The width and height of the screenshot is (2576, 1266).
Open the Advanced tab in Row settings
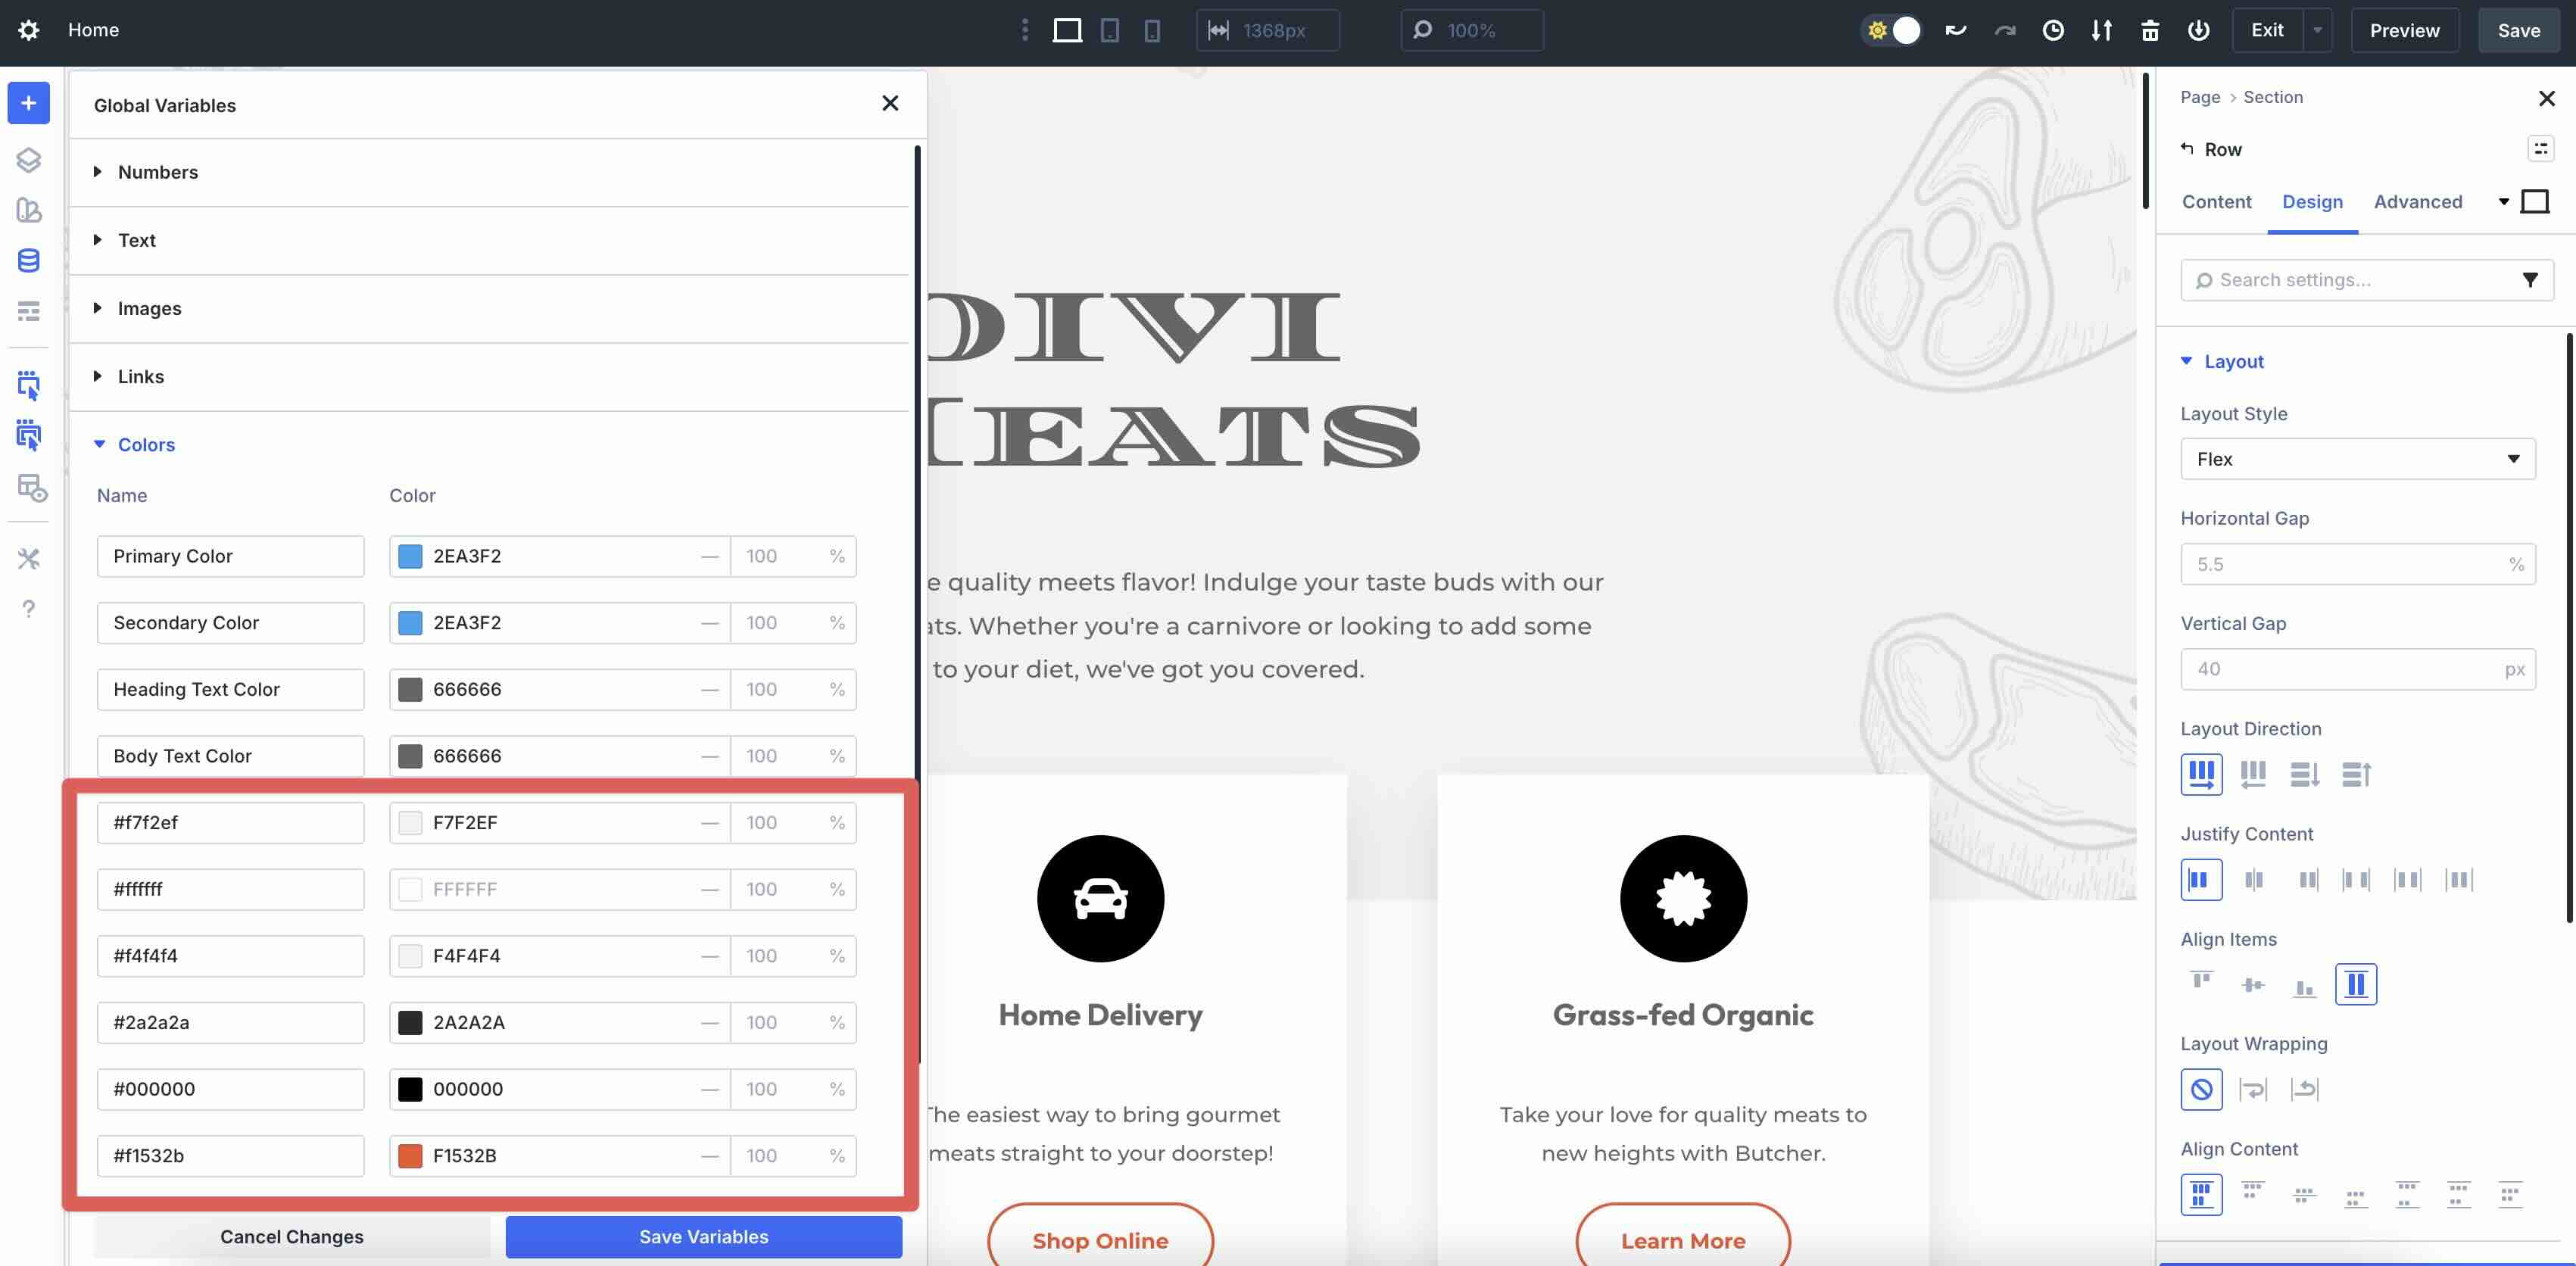pos(2417,201)
